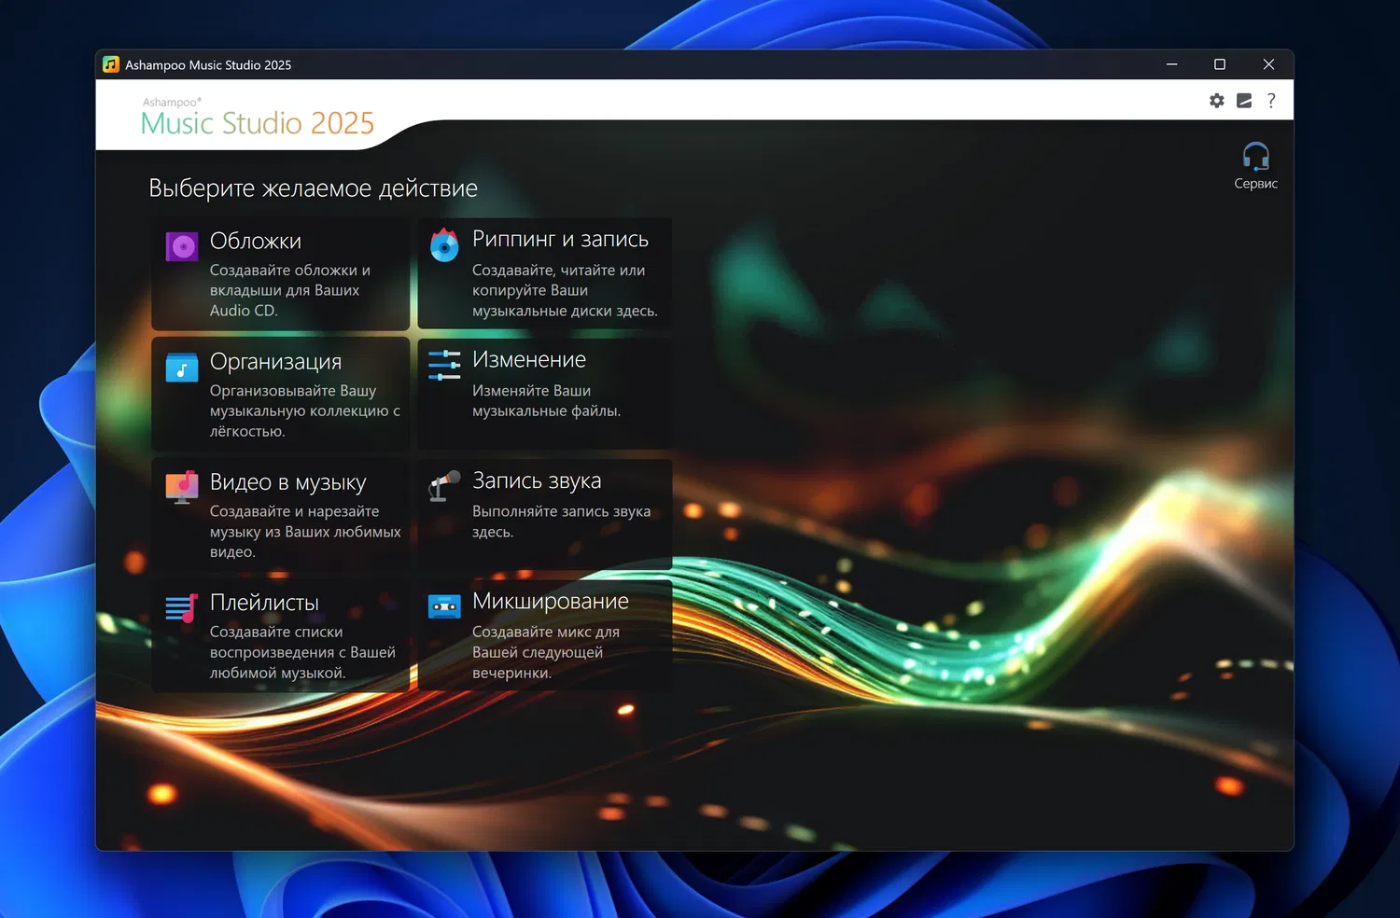Click the blue Организация music folder icon
Viewport: 1400px width, 918px height.
pos(182,368)
